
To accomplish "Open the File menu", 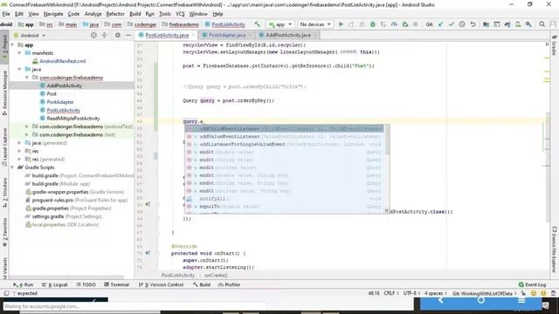I will pyautogui.click(x=6, y=14).
